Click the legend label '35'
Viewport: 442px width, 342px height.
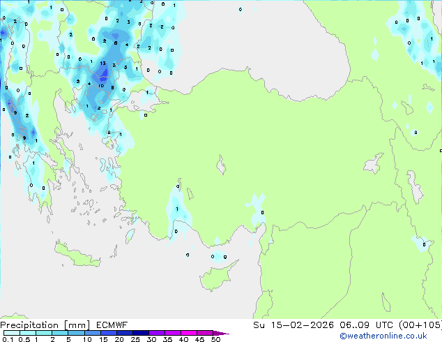[x=167, y=339]
